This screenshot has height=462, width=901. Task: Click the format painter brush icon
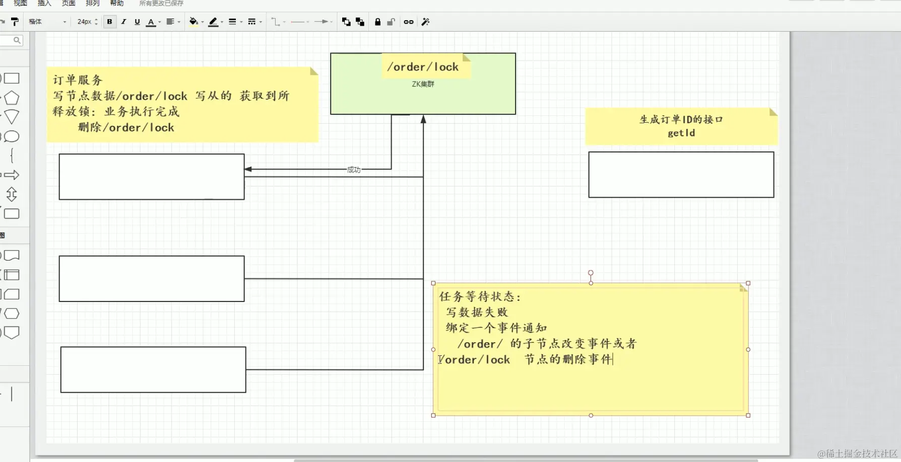point(15,22)
